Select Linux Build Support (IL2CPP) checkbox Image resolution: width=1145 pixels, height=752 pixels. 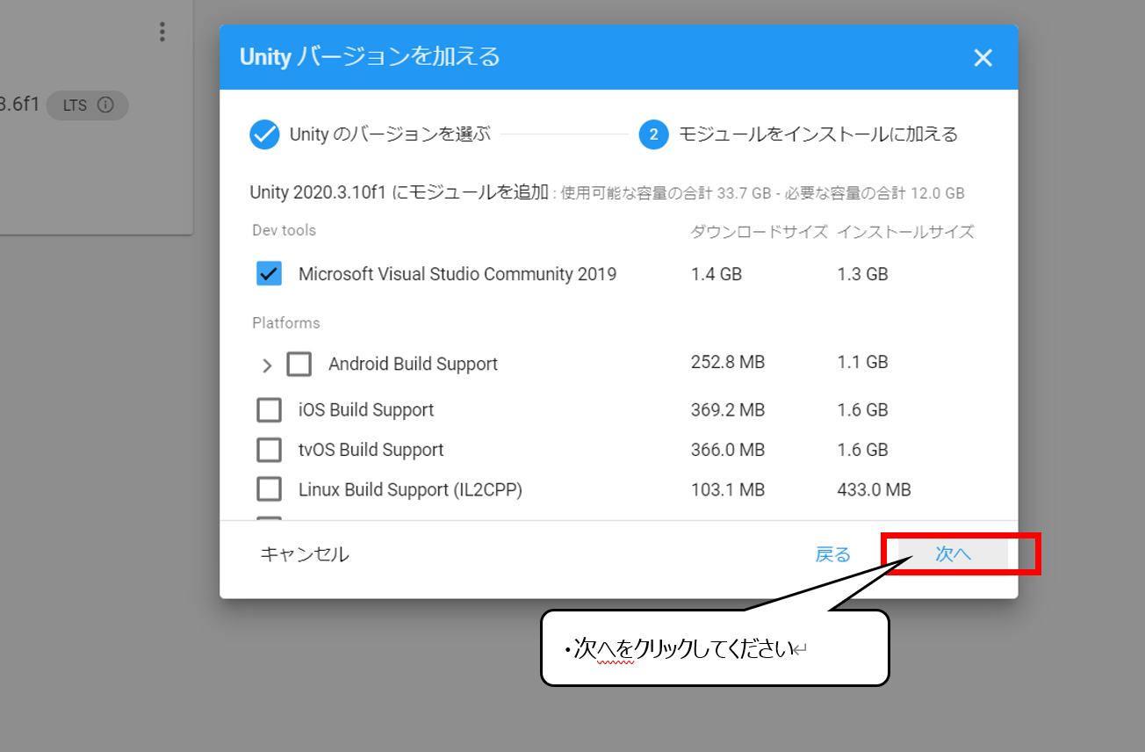(269, 489)
